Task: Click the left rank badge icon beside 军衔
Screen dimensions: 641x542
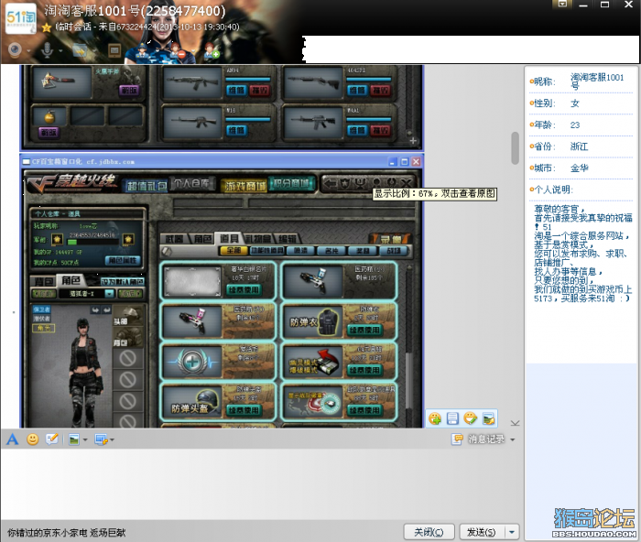Action: (57, 239)
